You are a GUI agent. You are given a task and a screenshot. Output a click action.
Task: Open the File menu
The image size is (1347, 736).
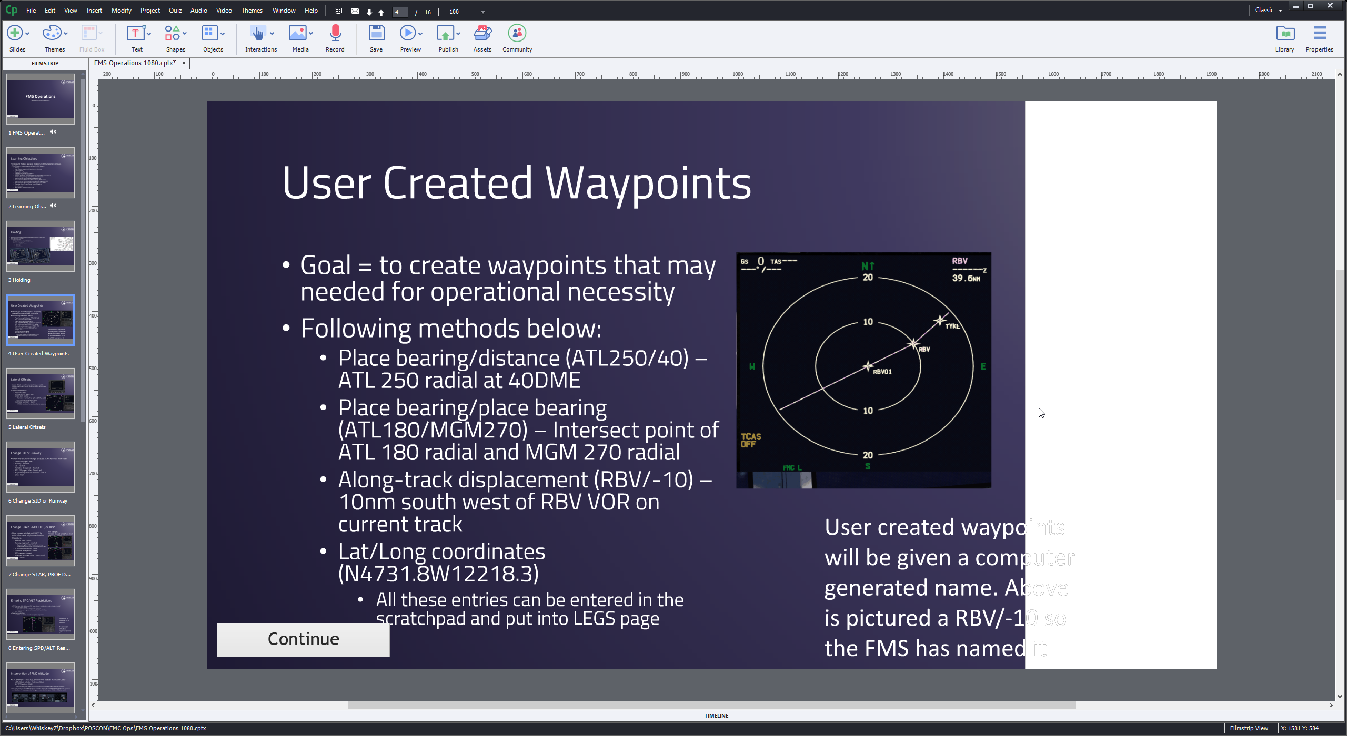[x=30, y=10]
